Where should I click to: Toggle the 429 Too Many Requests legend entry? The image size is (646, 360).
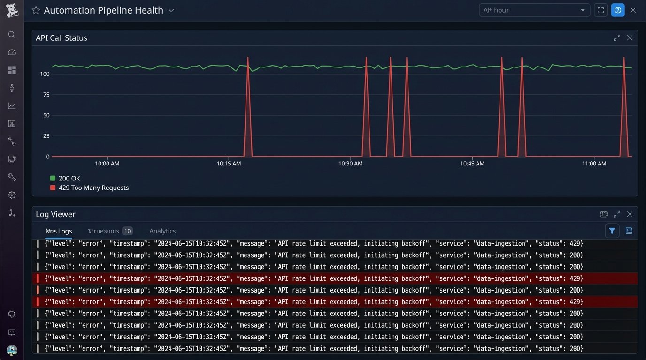tap(89, 187)
